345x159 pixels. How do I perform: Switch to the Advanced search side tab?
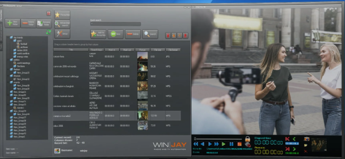click(x=1, y=32)
